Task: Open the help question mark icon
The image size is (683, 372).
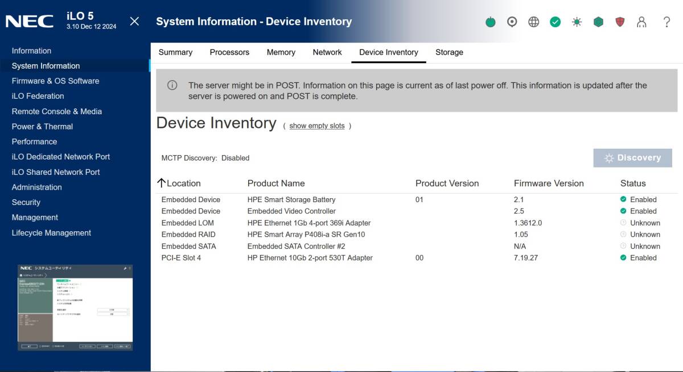Action: [x=666, y=22]
